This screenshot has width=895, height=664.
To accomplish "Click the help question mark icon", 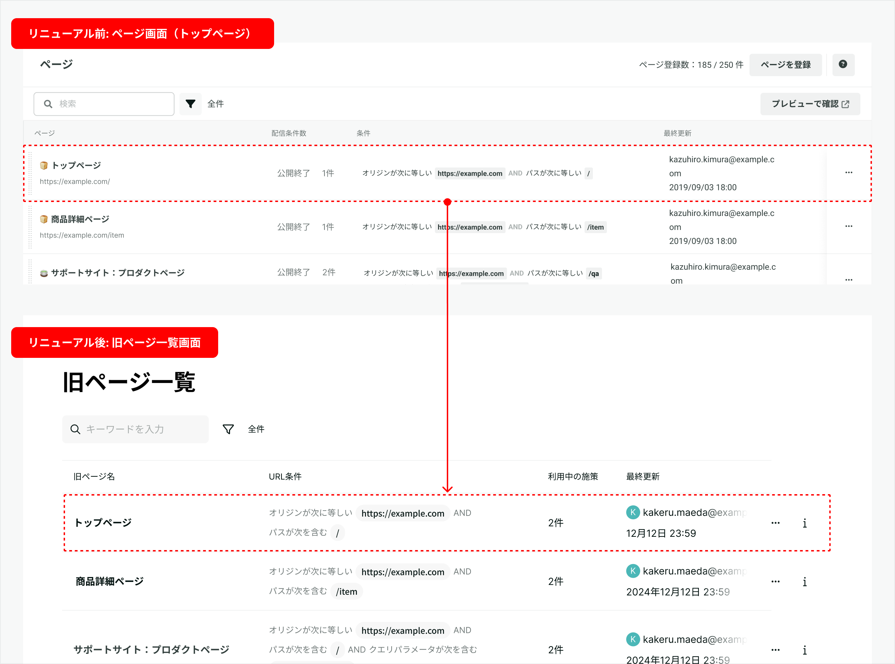I will click(843, 64).
